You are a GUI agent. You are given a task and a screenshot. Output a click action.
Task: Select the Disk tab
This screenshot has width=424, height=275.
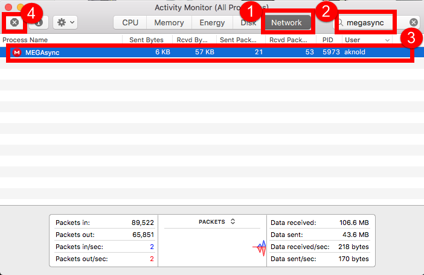point(248,23)
